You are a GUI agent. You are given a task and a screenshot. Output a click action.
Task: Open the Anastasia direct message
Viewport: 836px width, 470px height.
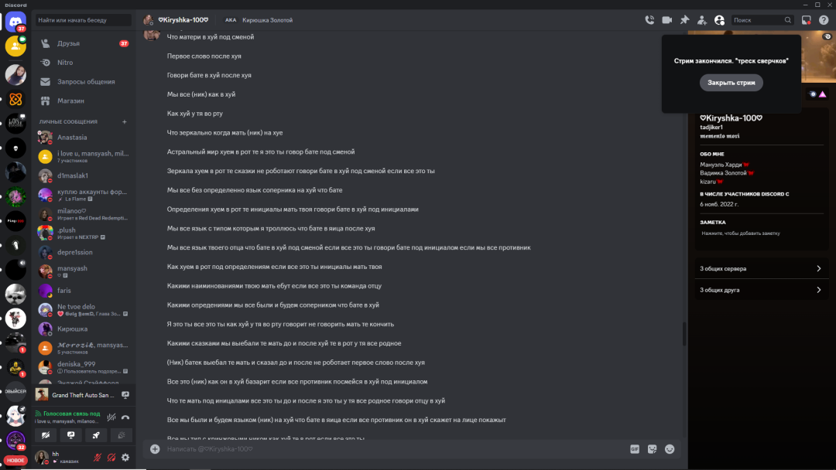tap(72, 138)
